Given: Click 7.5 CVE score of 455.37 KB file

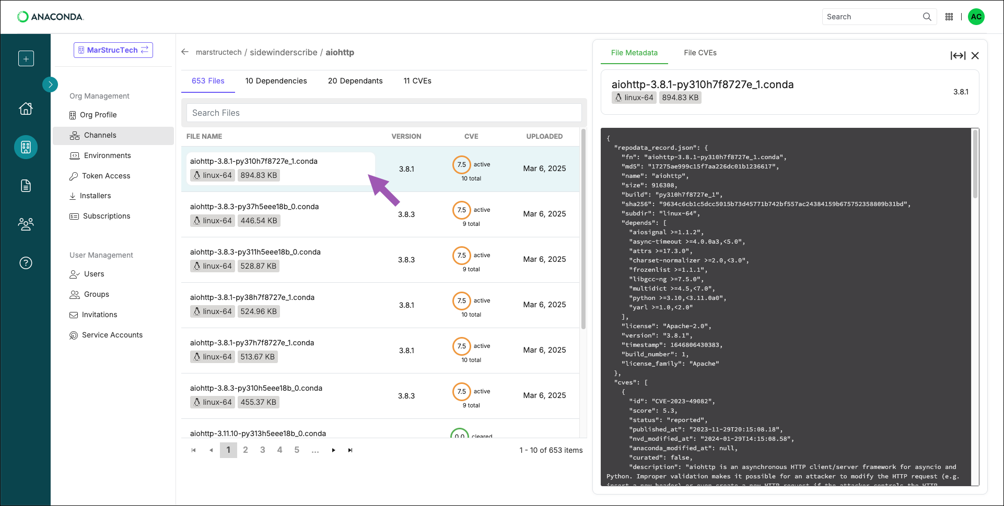Looking at the screenshot, I should click(x=462, y=392).
